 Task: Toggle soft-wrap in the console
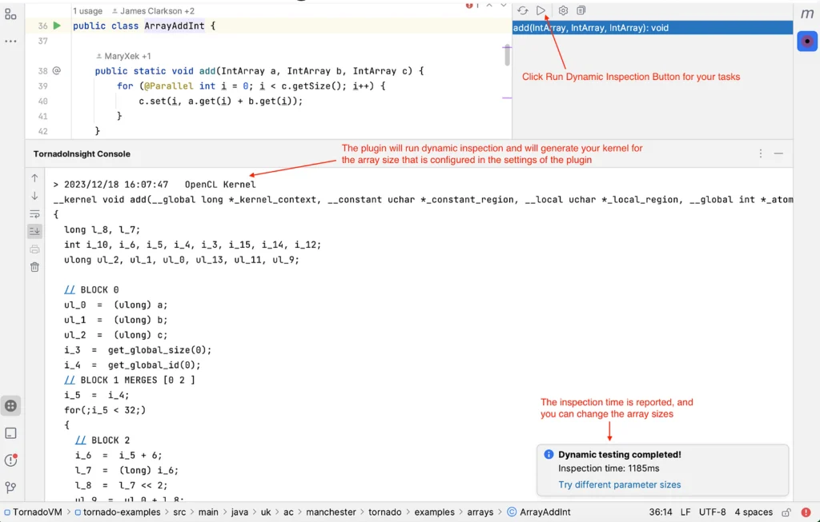click(34, 214)
